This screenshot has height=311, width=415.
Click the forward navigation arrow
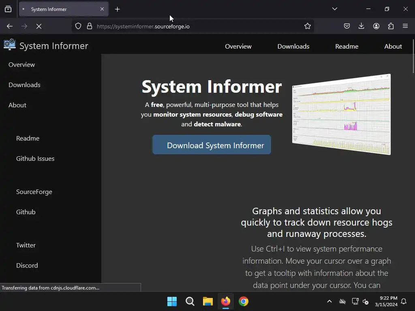point(24,26)
